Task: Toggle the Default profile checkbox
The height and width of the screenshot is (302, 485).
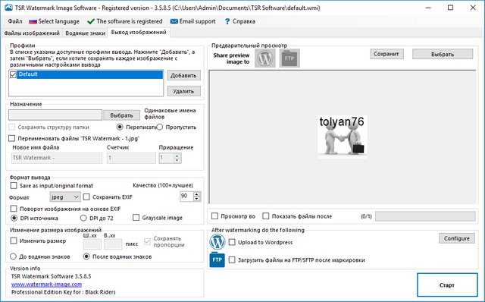Action: 13,74
